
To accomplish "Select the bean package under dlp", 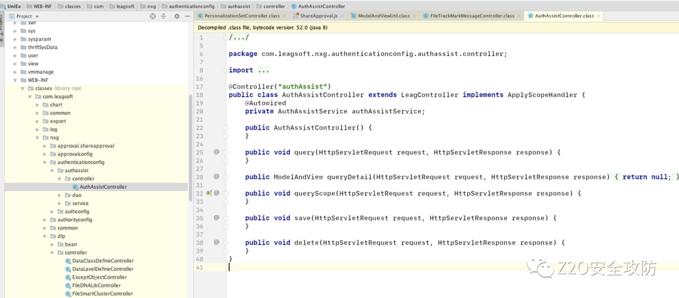I will 71,245.
